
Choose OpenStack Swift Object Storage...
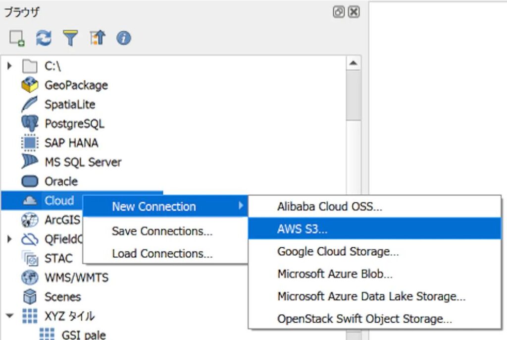(374, 319)
